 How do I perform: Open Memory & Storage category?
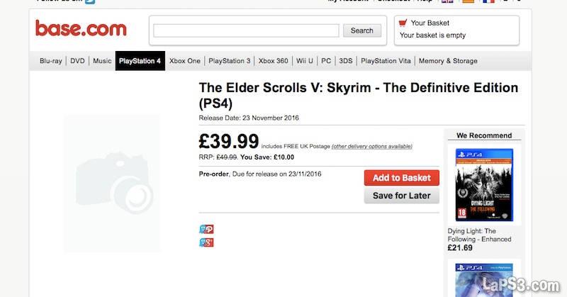[x=448, y=61]
